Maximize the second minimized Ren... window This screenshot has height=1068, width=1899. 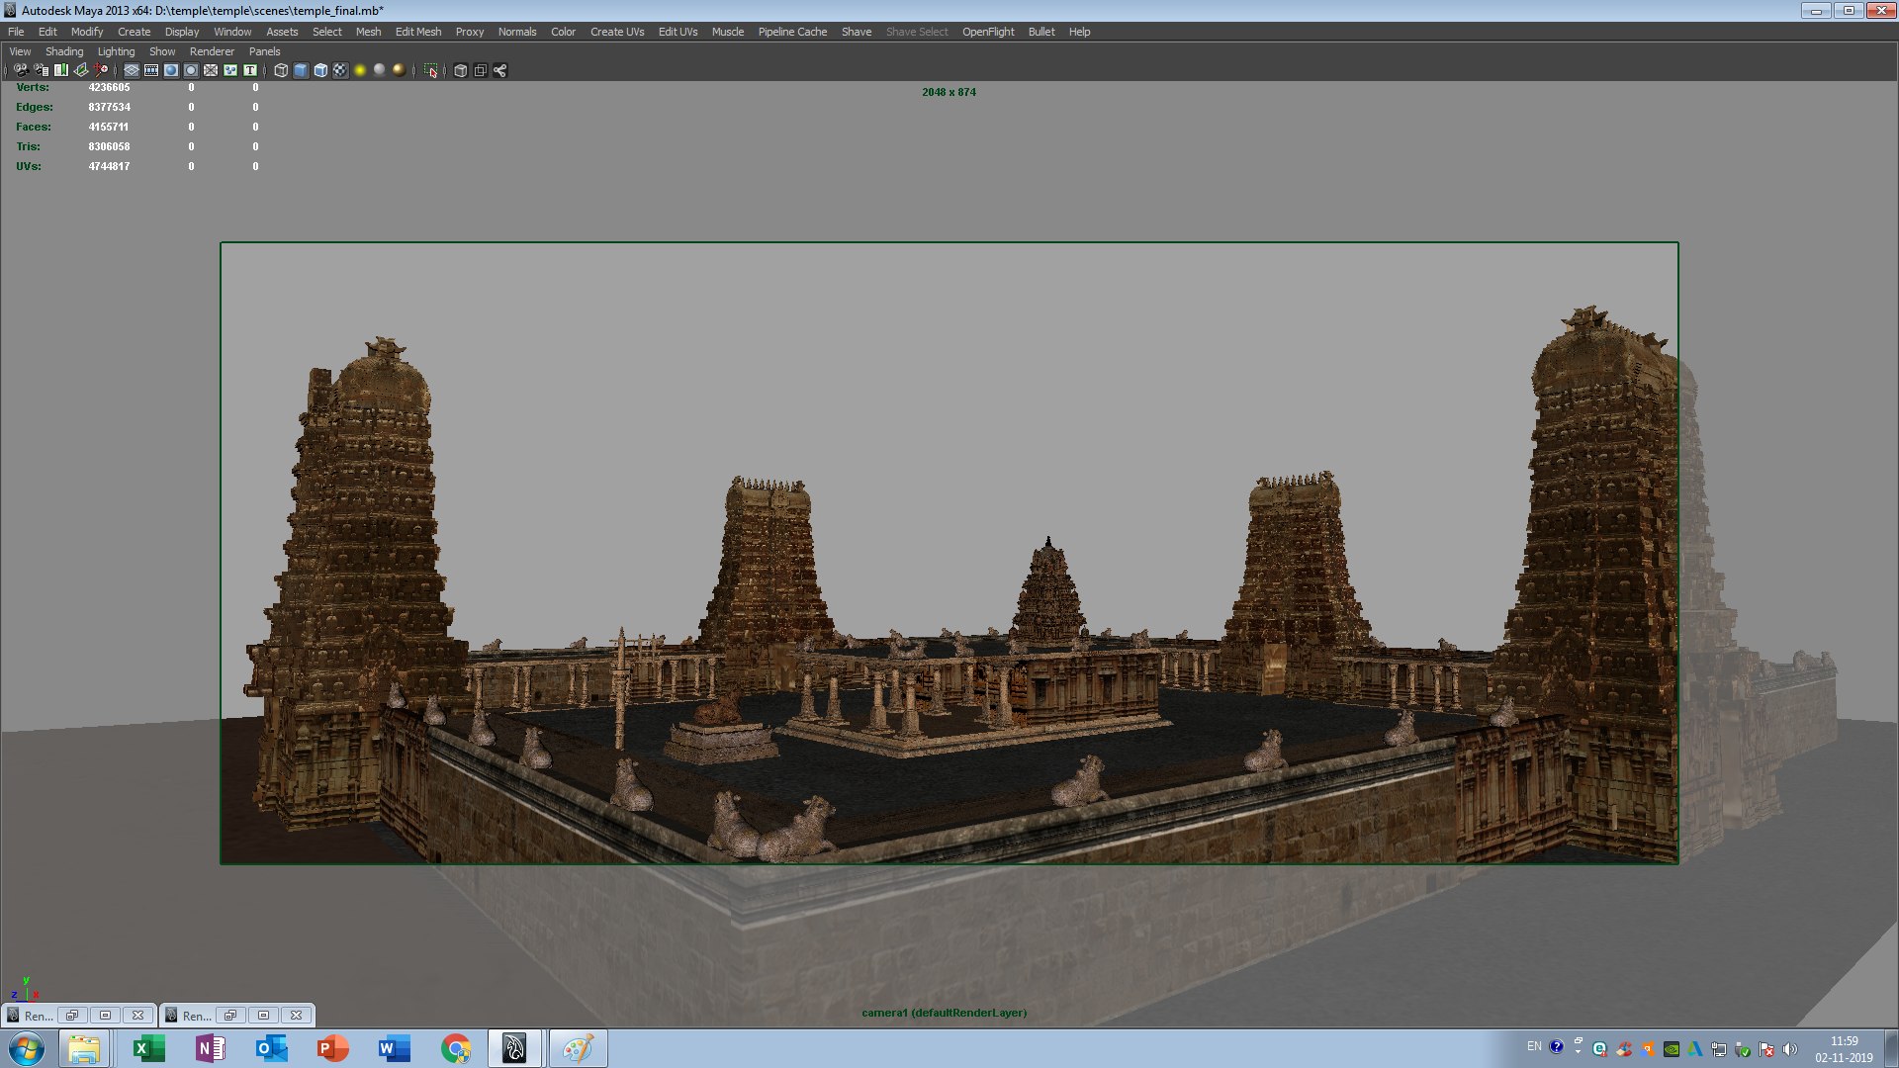point(263,1016)
